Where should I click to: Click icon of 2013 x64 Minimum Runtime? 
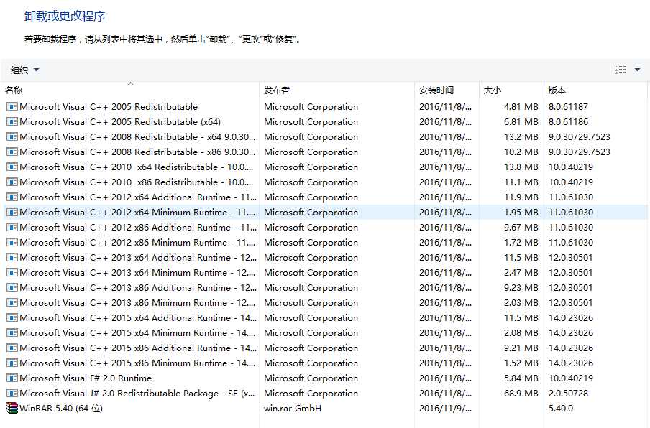pos(12,273)
